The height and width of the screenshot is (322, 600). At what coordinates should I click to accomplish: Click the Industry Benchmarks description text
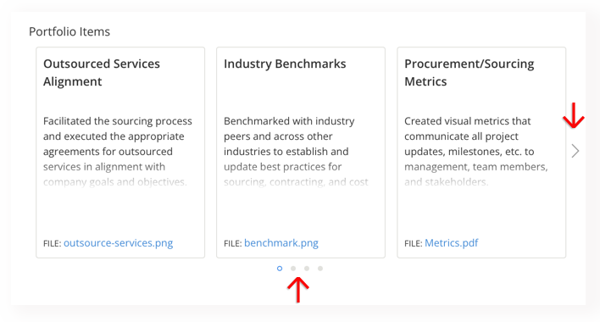coord(296,152)
